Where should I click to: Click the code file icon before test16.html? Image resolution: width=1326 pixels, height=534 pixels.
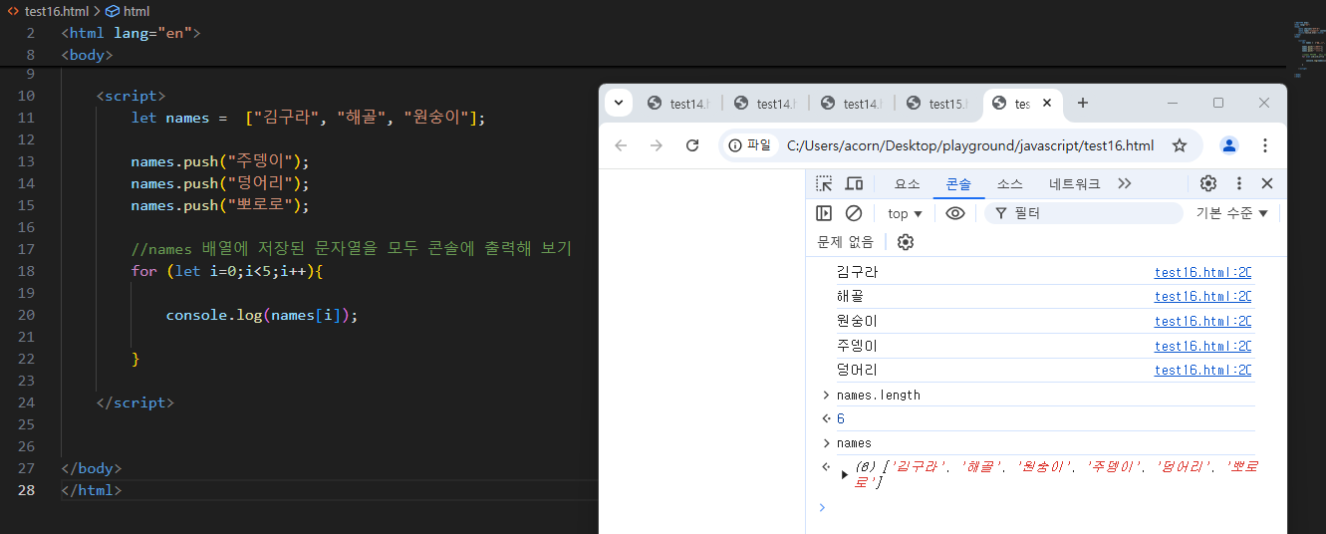tap(13, 11)
